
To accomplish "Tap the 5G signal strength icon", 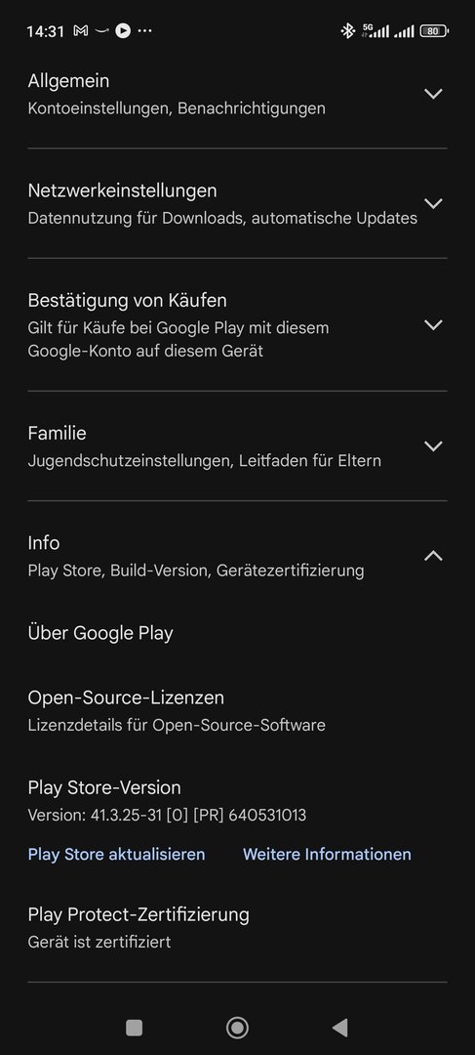I will (376, 30).
